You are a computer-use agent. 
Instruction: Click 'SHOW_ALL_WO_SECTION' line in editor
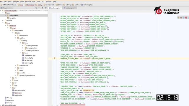[x=73, y=103]
